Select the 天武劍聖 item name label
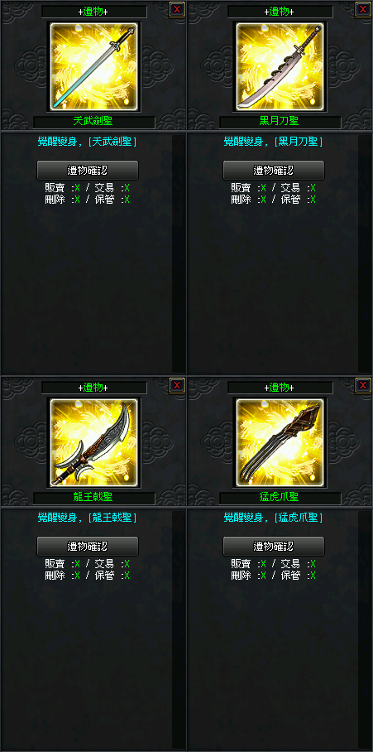Image resolution: width=373 pixels, height=752 pixels. click(93, 122)
